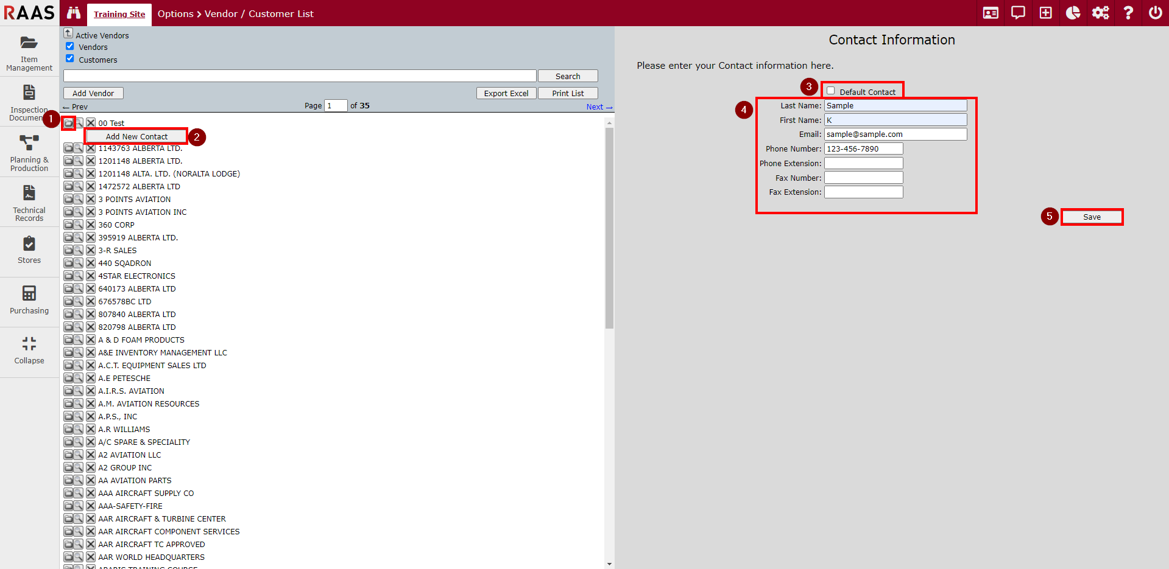Image resolution: width=1169 pixels, height=569 pixels.
Task: Collapse the Active Vendors filter panel
Action: pos(68,33)
